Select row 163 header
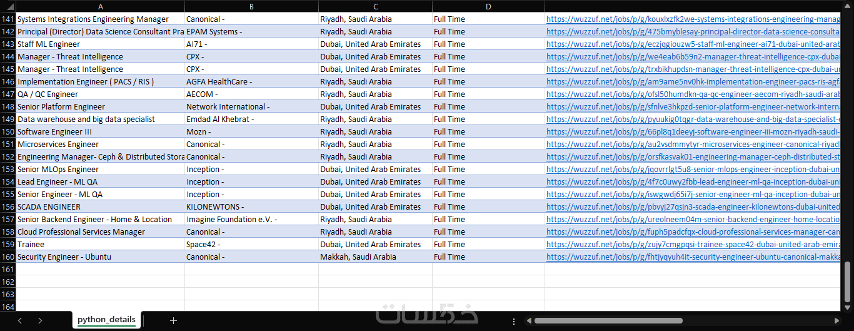 (8, 294)
